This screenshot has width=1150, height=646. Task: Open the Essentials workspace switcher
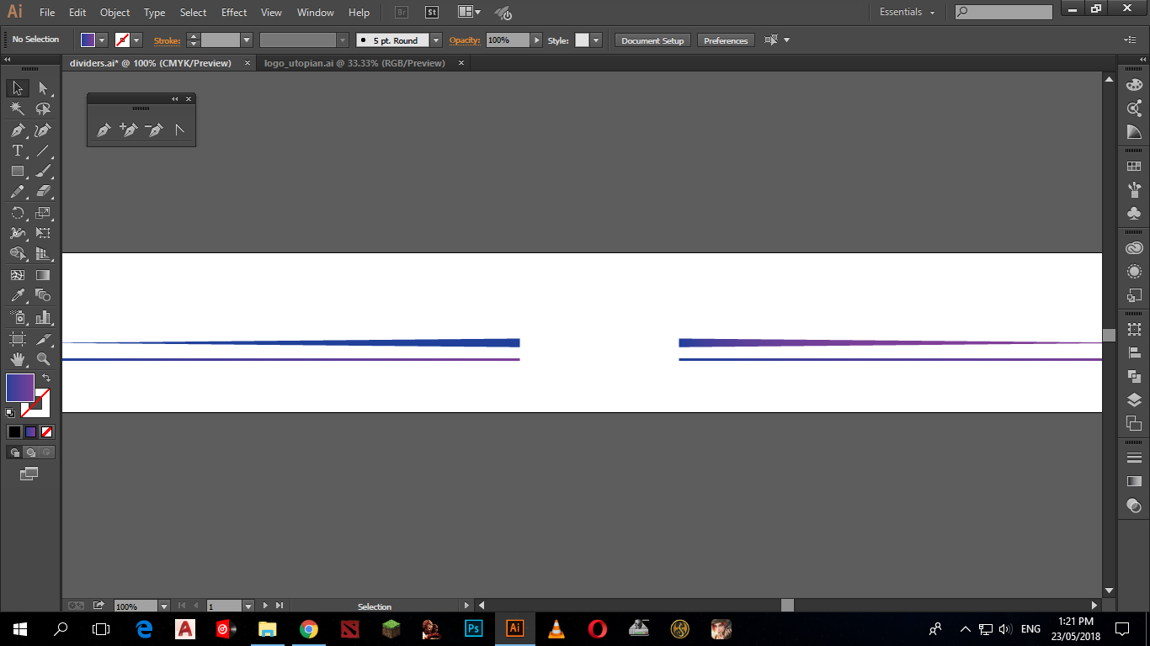[x=908, y=12]
